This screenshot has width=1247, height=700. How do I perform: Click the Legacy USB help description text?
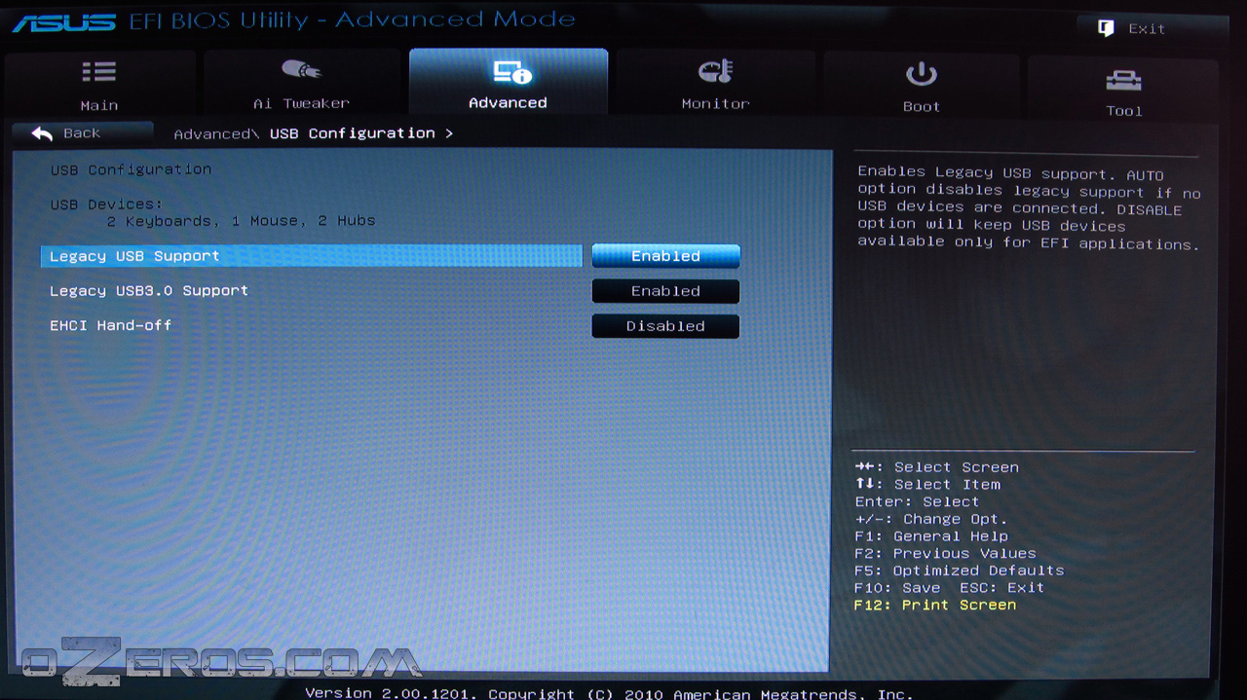pyautogui.click(x=1029, y=208)
